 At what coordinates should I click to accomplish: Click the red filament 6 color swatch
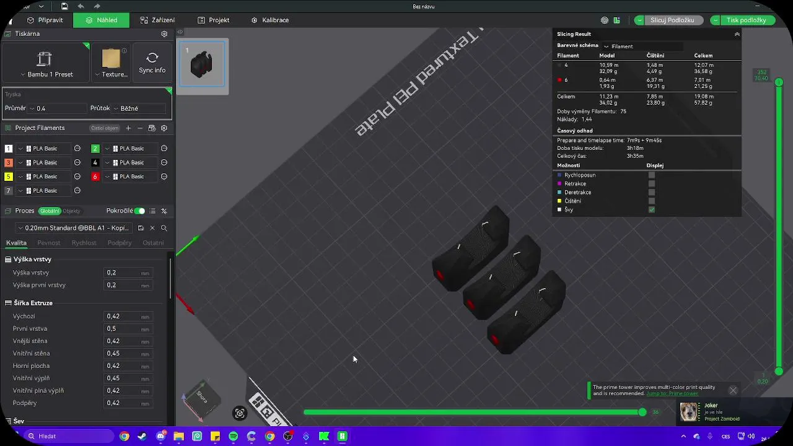(x=95, y=177)
